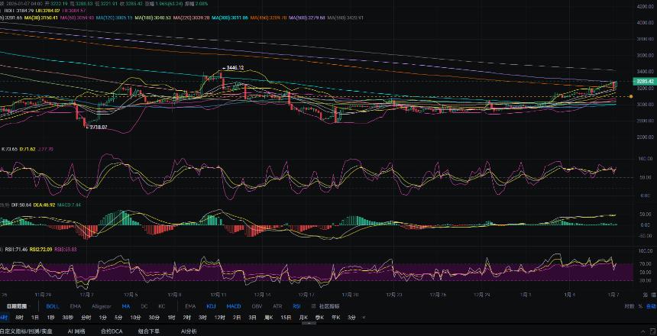Viewport: 657px width, 336px height.
Task: Expand the hidden timeframes handle below 月K
Action: click(x=309, y=323)
